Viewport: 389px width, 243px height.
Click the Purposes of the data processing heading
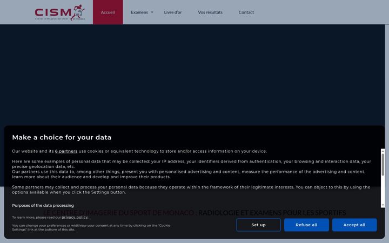(x=43, y=205)
